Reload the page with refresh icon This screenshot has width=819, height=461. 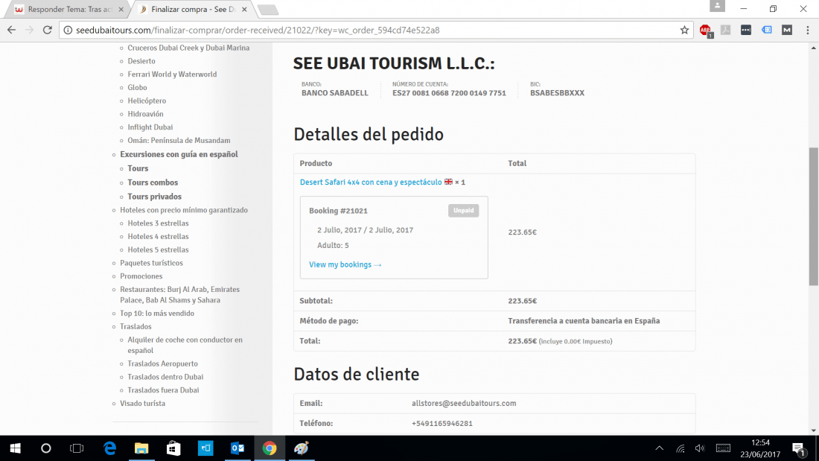coord(48,30)
